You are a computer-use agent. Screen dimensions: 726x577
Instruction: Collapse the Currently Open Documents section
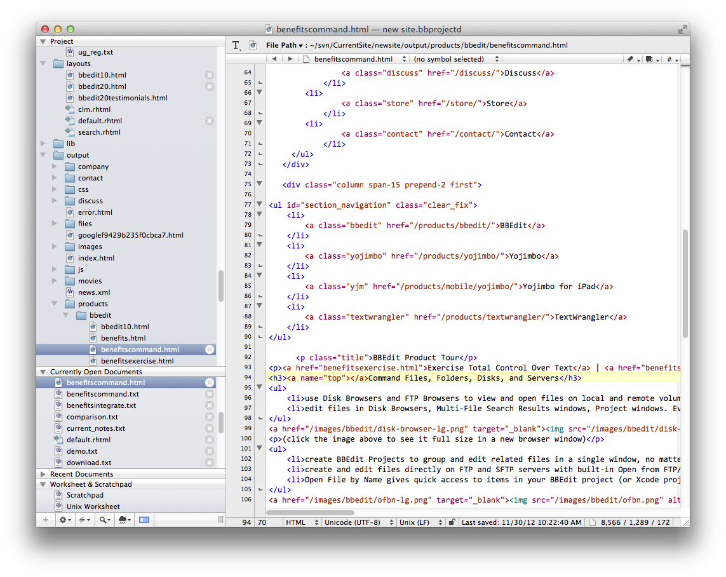pos(43,372)
